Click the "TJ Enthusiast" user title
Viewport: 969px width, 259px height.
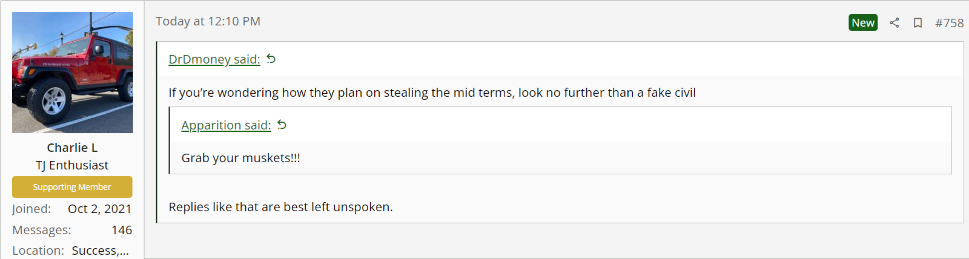(72, 165)
